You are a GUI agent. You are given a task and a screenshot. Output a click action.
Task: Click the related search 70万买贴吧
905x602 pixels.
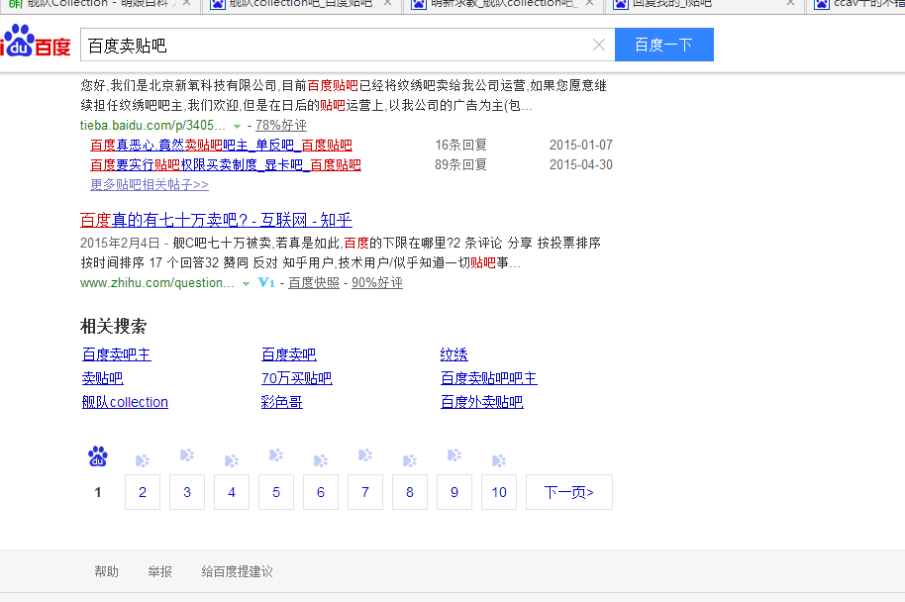click(297, 378)
